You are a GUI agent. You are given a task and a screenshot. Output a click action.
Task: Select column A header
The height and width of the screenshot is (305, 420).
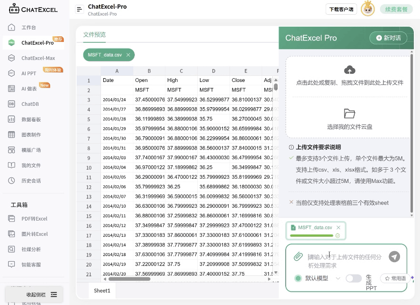click(117, 71)
